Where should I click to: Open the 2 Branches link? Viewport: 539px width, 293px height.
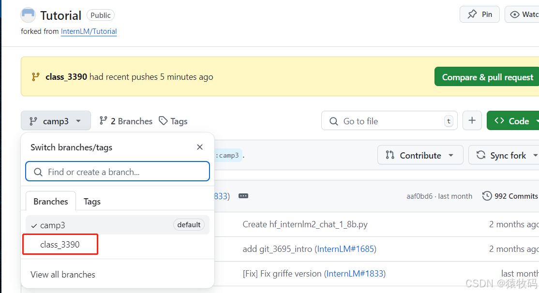click(x=126, y=121)
